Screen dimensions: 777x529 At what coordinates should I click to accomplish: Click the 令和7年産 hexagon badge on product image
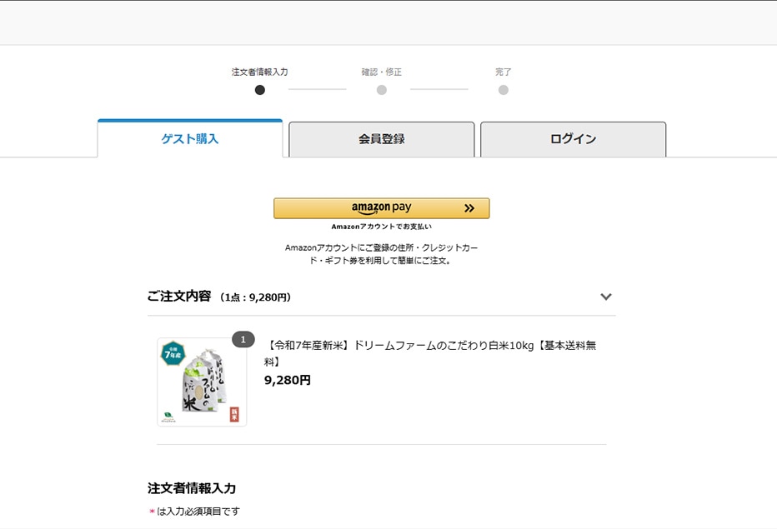(172, 352)
